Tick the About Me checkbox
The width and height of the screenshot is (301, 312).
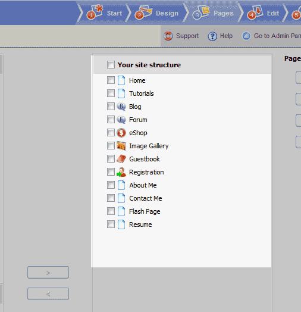click(111, 185)
